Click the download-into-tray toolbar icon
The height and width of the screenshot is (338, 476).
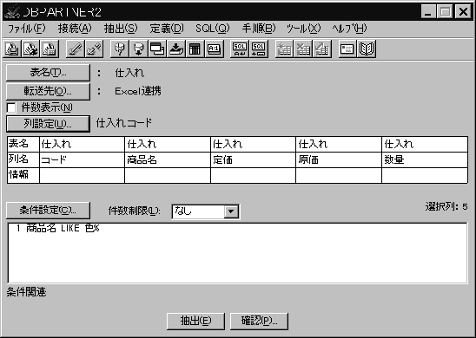click(x=176, y=49)
